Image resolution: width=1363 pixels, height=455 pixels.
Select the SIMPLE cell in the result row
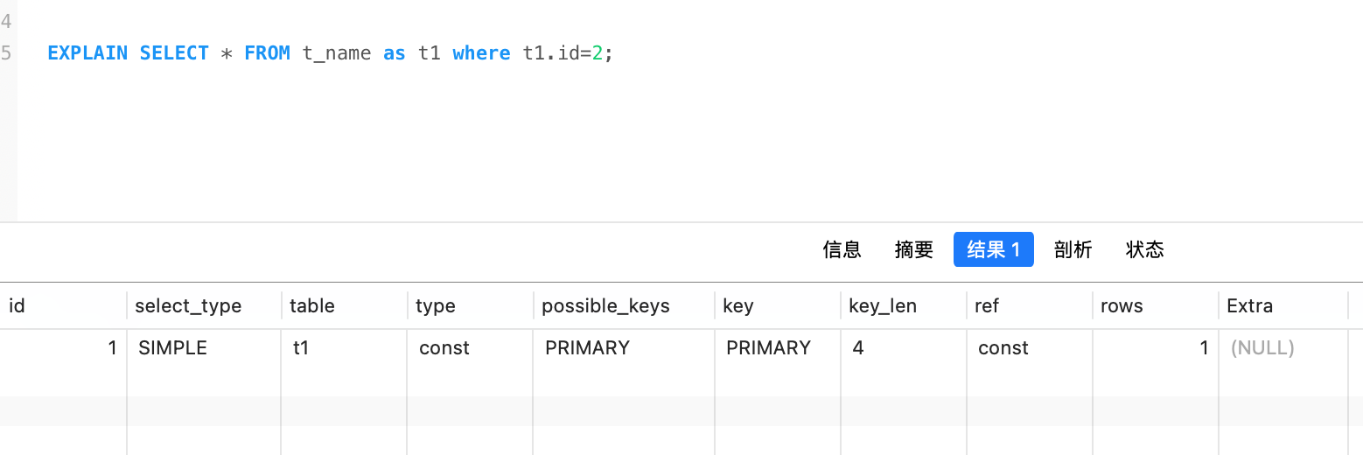(x=172, y=348)
